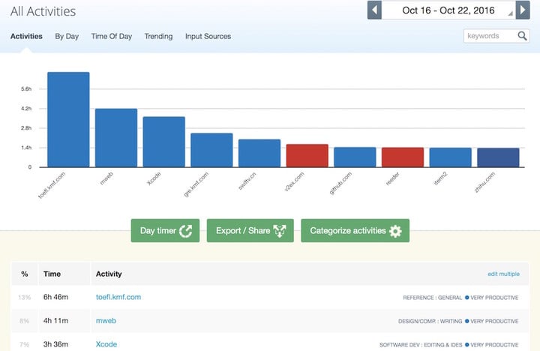Open Categorize activities button

click(355, 230)
